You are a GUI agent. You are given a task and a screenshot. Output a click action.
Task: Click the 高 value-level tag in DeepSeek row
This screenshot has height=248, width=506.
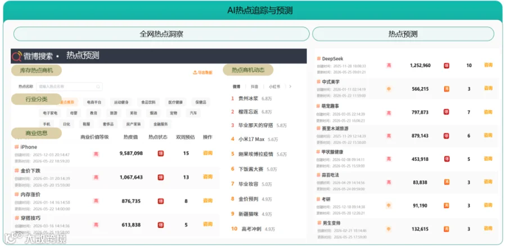pos(389,66)
